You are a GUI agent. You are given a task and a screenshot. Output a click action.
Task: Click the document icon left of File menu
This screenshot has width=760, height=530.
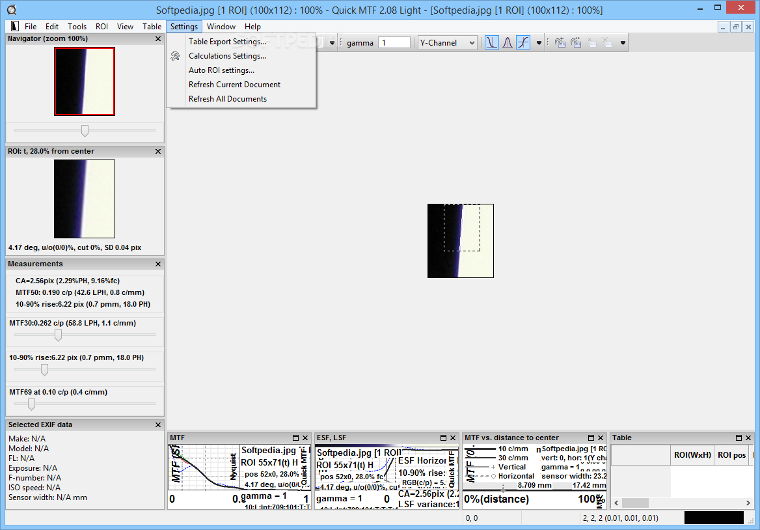(14, 26)
